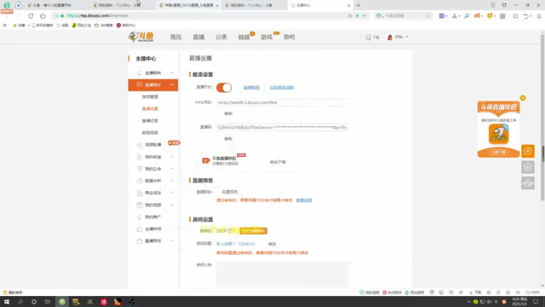Open the 鱼吧 nav item
545x307 pixels.
pos(290,37)
